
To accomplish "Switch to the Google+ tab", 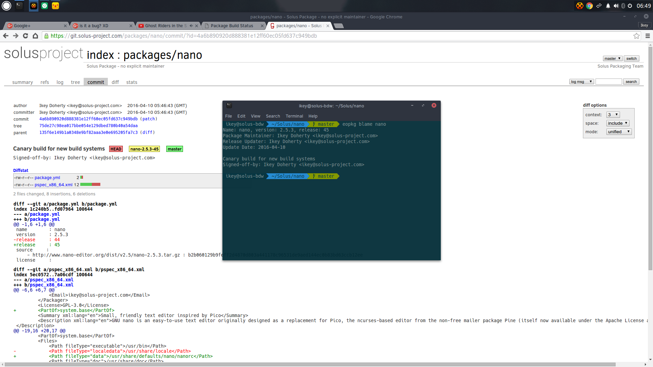I will tap(36, 26).
